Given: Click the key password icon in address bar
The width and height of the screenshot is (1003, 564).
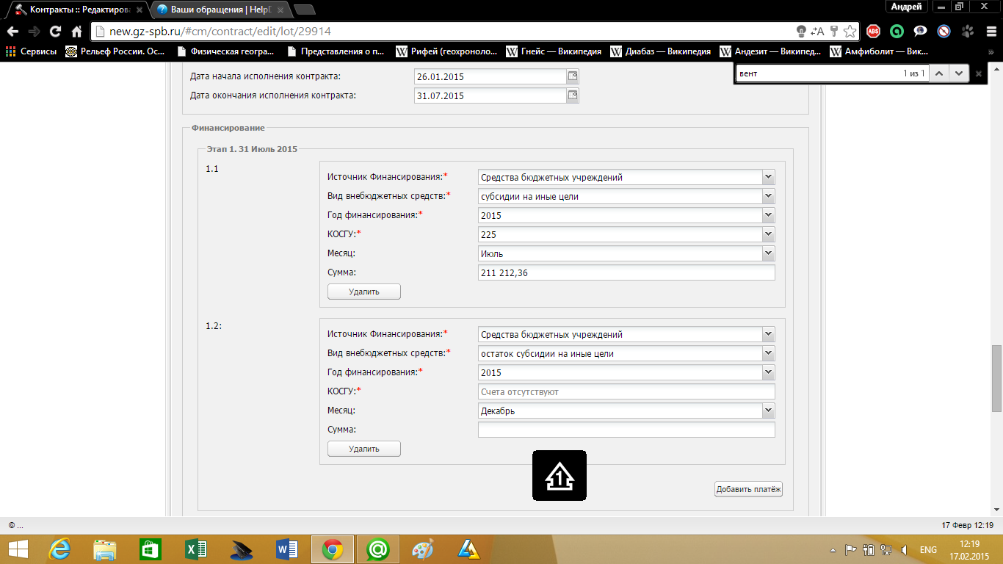Looking at the screenshot, I should pyautogui.click(x=833, y=32).
